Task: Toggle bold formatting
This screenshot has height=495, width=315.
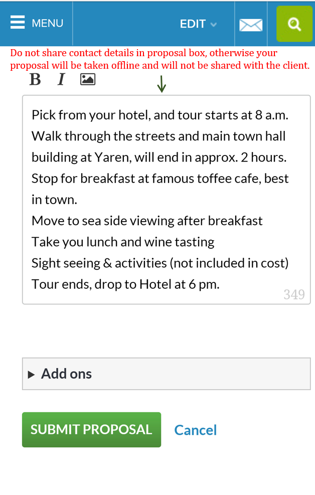Action: (x=35, y=79)
